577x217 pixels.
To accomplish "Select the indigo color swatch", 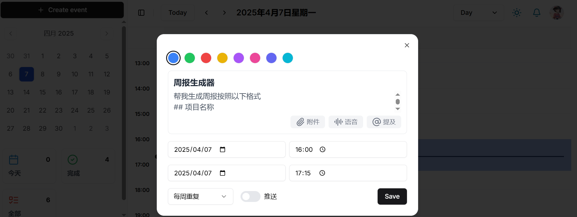I will click(x=271, y=58).
